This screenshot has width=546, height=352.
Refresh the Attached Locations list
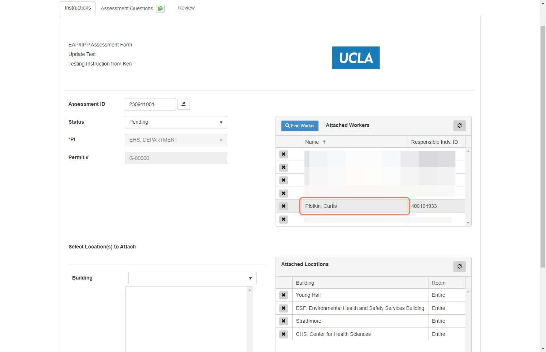pyautogui.click(x=460, y=266)
